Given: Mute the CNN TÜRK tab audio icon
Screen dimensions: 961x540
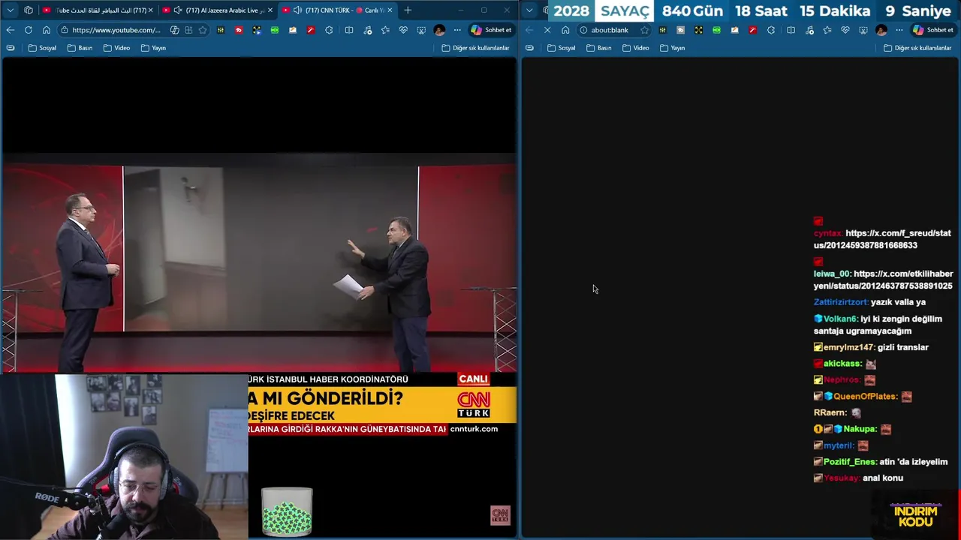Looking at the screenshot, I should tap(298, 10).
